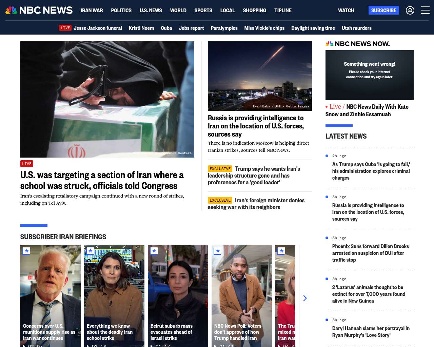Select the Local menu item

click(228, 11)
